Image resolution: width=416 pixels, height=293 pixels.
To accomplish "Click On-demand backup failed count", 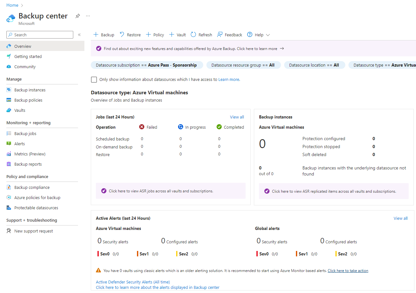I will click(x=142, y=146).
